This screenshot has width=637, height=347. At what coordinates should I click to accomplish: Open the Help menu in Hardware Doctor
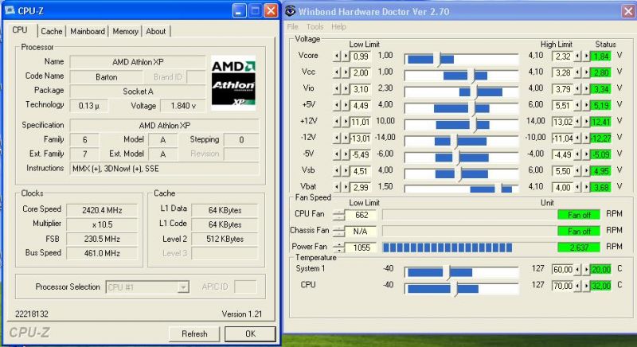coord(338,27)
